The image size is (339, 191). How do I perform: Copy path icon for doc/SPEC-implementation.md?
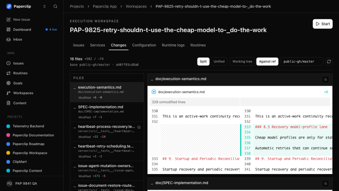pos(326,183)
